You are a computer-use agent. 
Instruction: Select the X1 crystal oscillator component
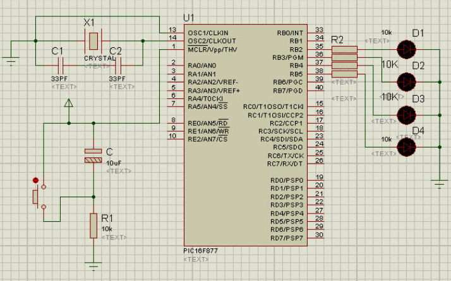[93, 42]
